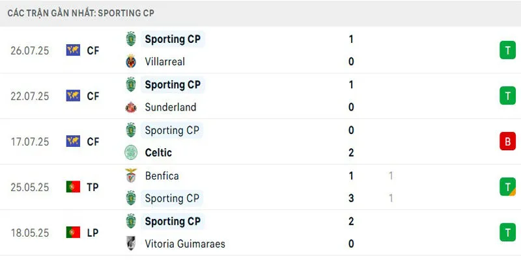Open the Vitoria Guimaraes team link
The width and height of the screenshot is (521, 260).
[185, 244]
